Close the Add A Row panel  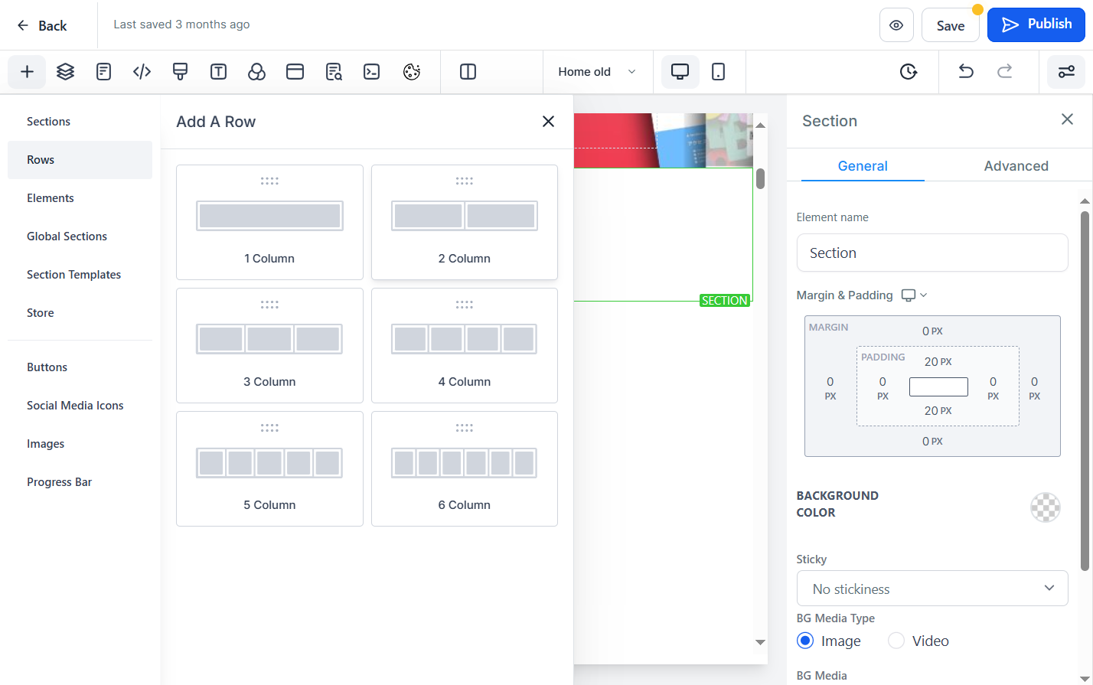548,122
